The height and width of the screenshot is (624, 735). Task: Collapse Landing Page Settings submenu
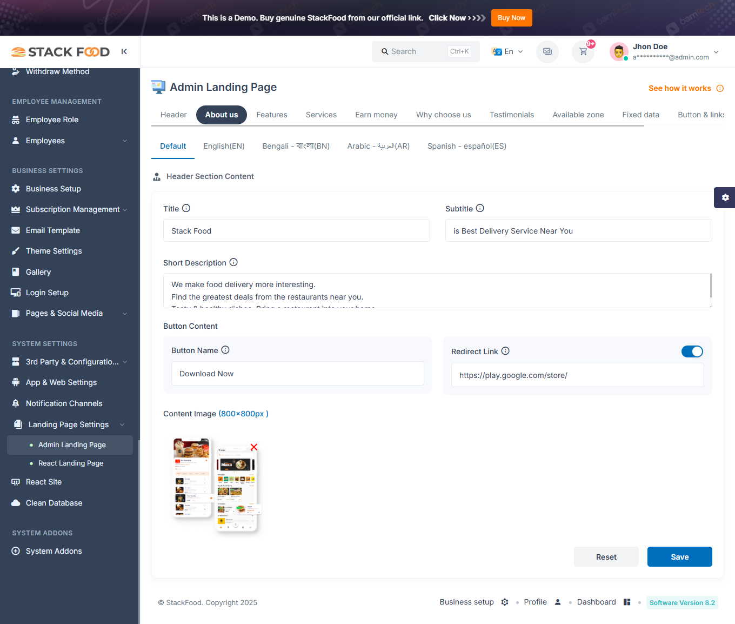(x=122, y=424)
